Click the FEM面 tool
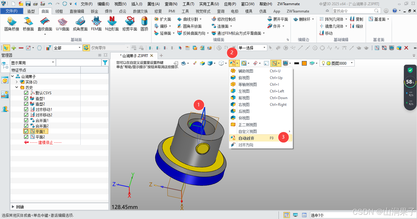The width and height of the screenshot is (417, 219). click(97, 24)
